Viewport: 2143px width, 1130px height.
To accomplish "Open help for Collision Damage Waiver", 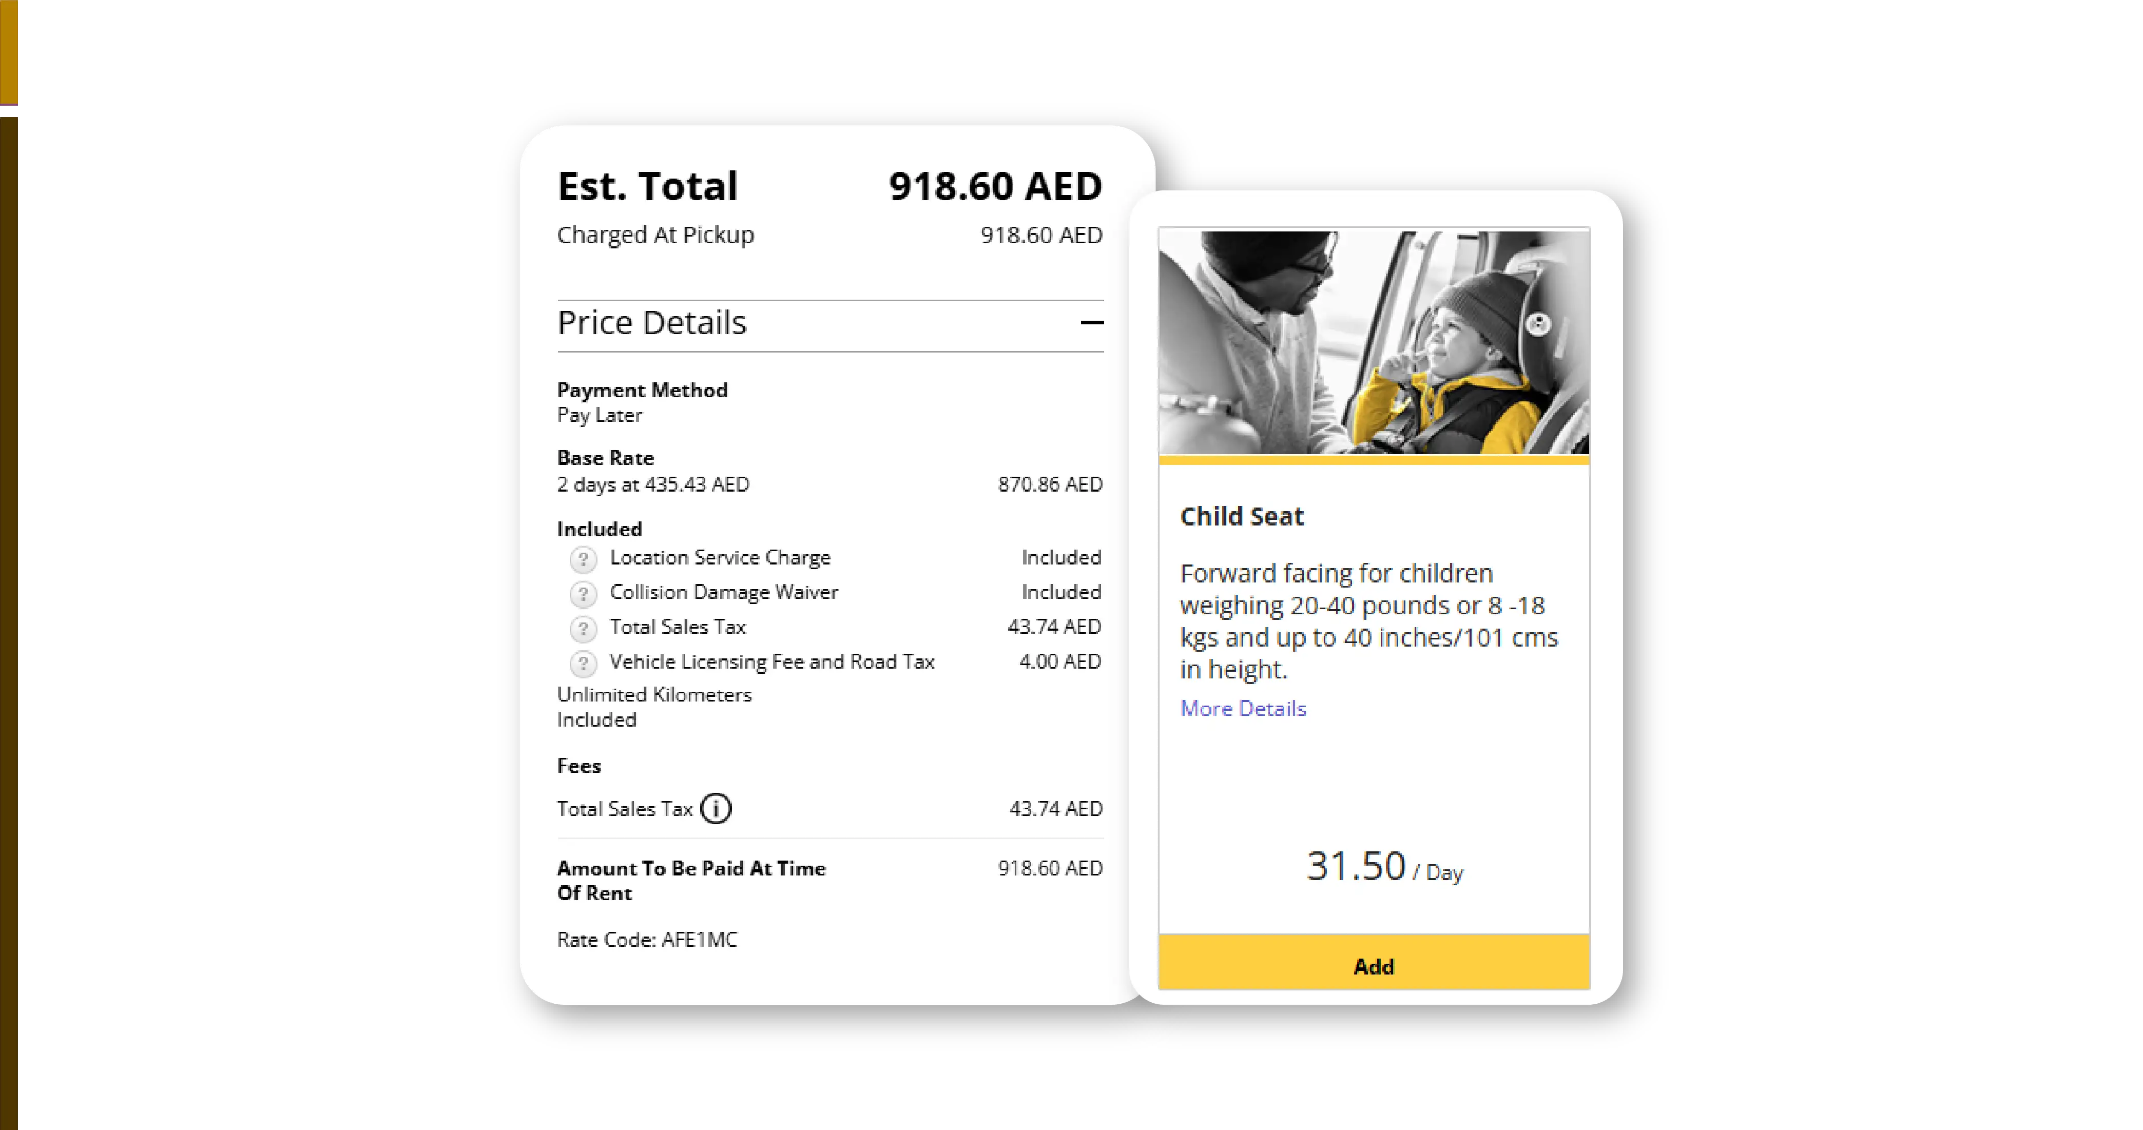I will 583,594.
